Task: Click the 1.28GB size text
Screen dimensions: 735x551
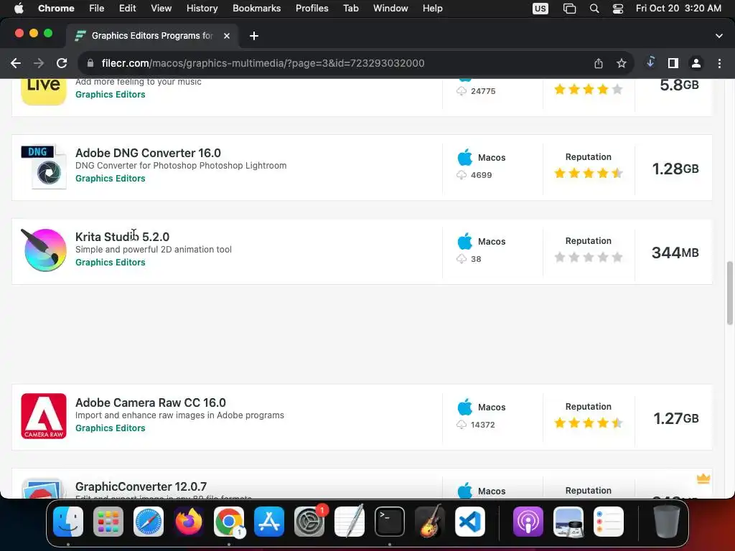Action: pos(675,169)
